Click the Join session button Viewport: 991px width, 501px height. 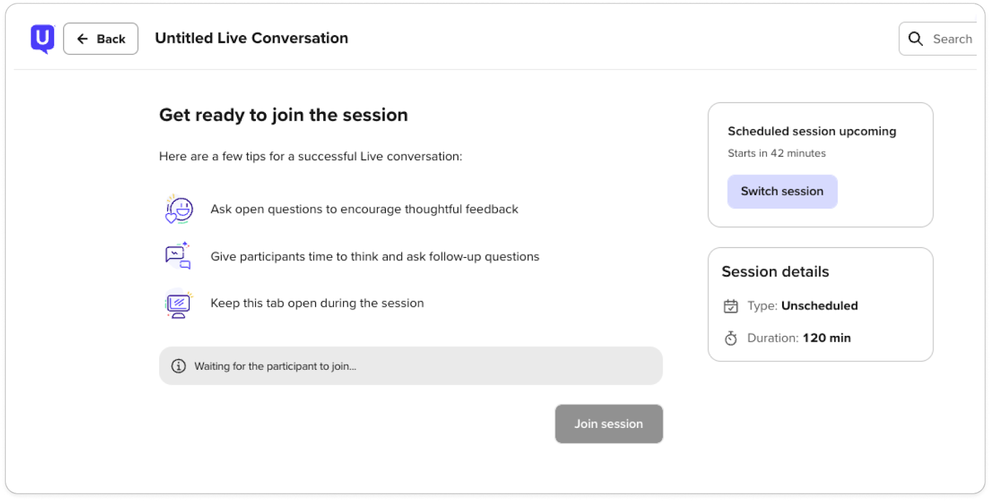[x=609, y=424]
